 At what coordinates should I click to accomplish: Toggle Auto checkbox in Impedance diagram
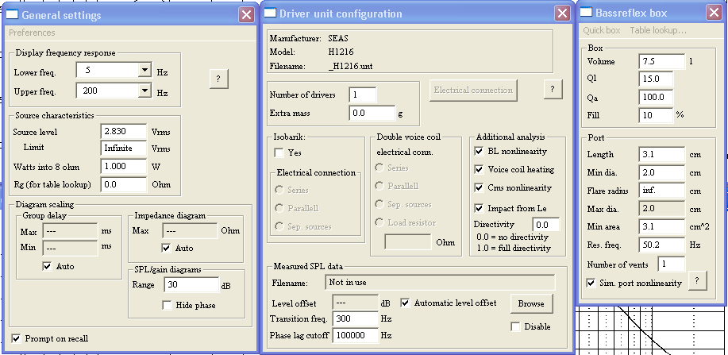tap(166, 248)
